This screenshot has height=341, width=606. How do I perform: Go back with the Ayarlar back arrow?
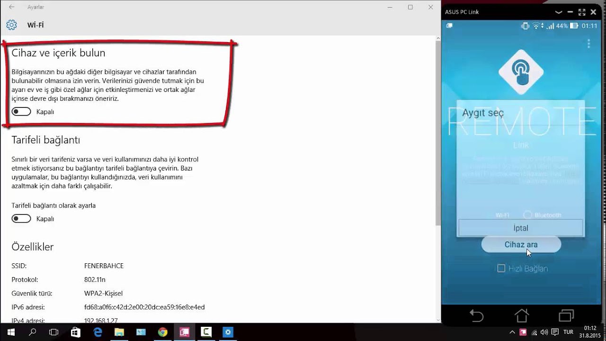click(x=11, y=7)
